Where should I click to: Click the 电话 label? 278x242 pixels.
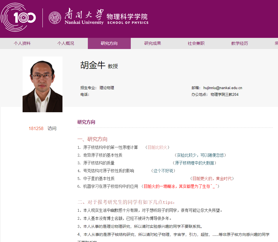(85, 94)
